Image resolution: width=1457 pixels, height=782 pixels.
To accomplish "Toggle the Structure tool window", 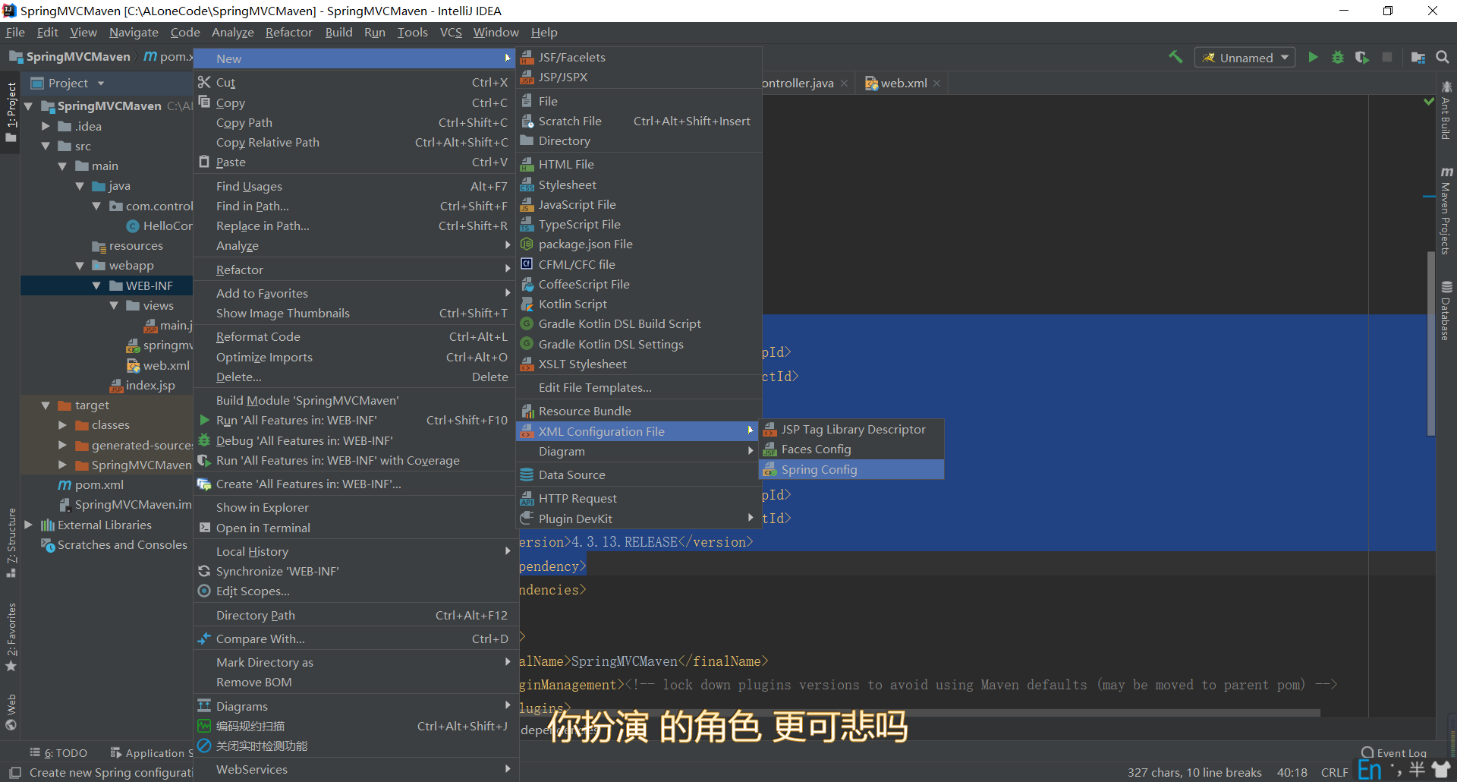I will pyautogui.click(x=11, y=542).
